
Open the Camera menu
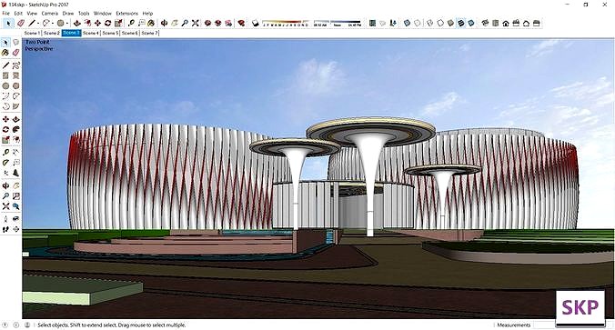[50, 14]
